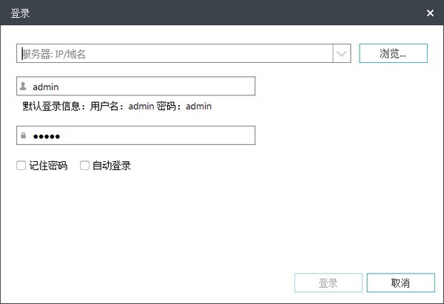
Task: Enable the 记住密码 checkbox
Action: click(21, 165)
